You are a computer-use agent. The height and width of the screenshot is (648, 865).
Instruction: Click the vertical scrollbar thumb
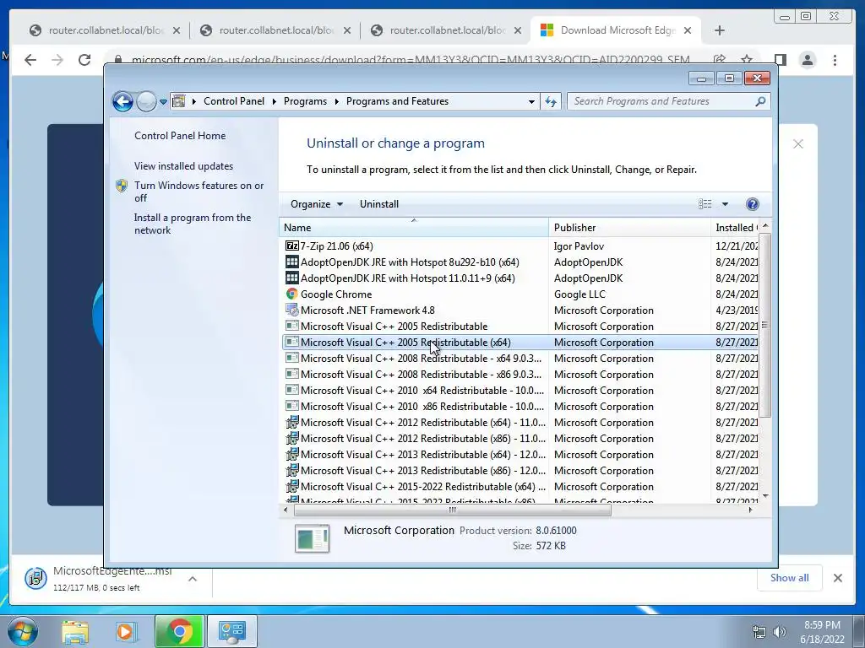765,325
